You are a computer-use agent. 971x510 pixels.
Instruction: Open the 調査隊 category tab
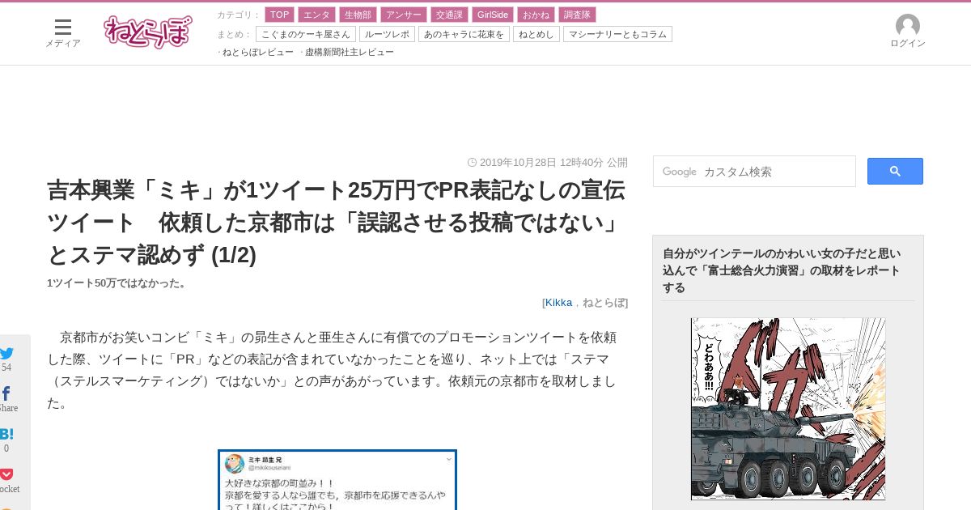577,15
